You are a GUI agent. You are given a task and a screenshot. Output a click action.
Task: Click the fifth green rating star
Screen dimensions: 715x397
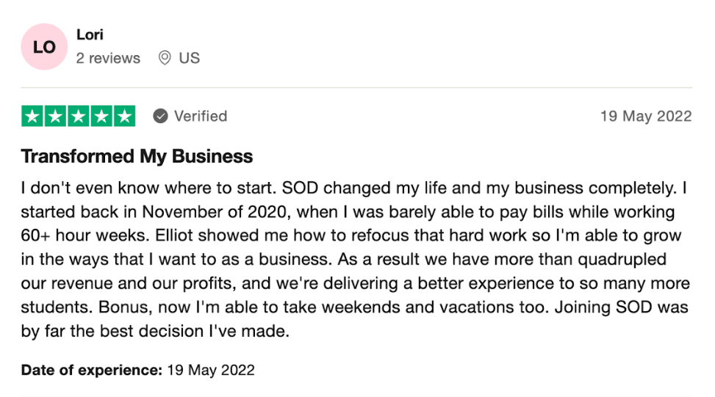click(124, 116)
